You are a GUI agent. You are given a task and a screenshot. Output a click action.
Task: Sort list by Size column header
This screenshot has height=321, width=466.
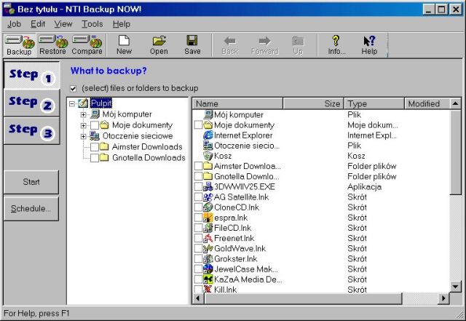click(313, 103)
